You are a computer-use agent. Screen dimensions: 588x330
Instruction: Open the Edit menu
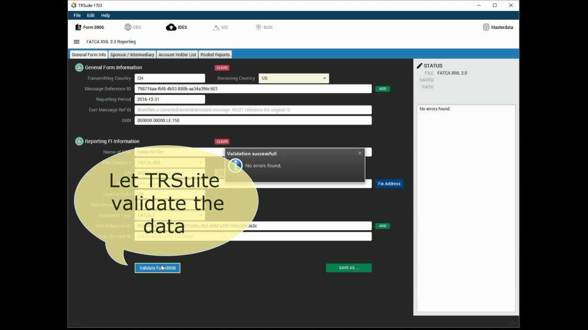click(x=91, y=15)
